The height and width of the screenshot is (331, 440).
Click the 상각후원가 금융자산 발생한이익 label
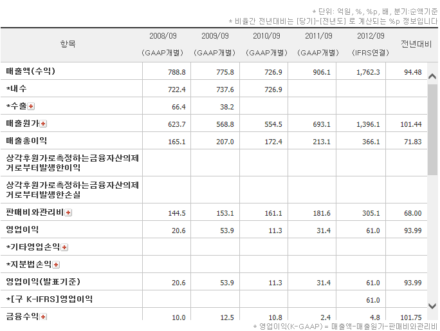pos(73,163)
